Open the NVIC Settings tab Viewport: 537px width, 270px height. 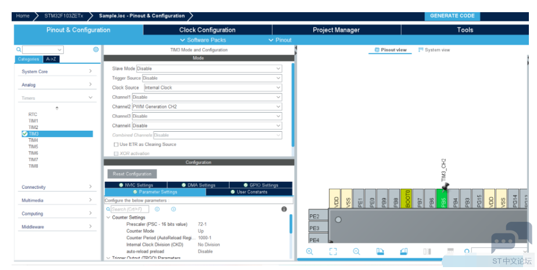click(x=135, y=185)
